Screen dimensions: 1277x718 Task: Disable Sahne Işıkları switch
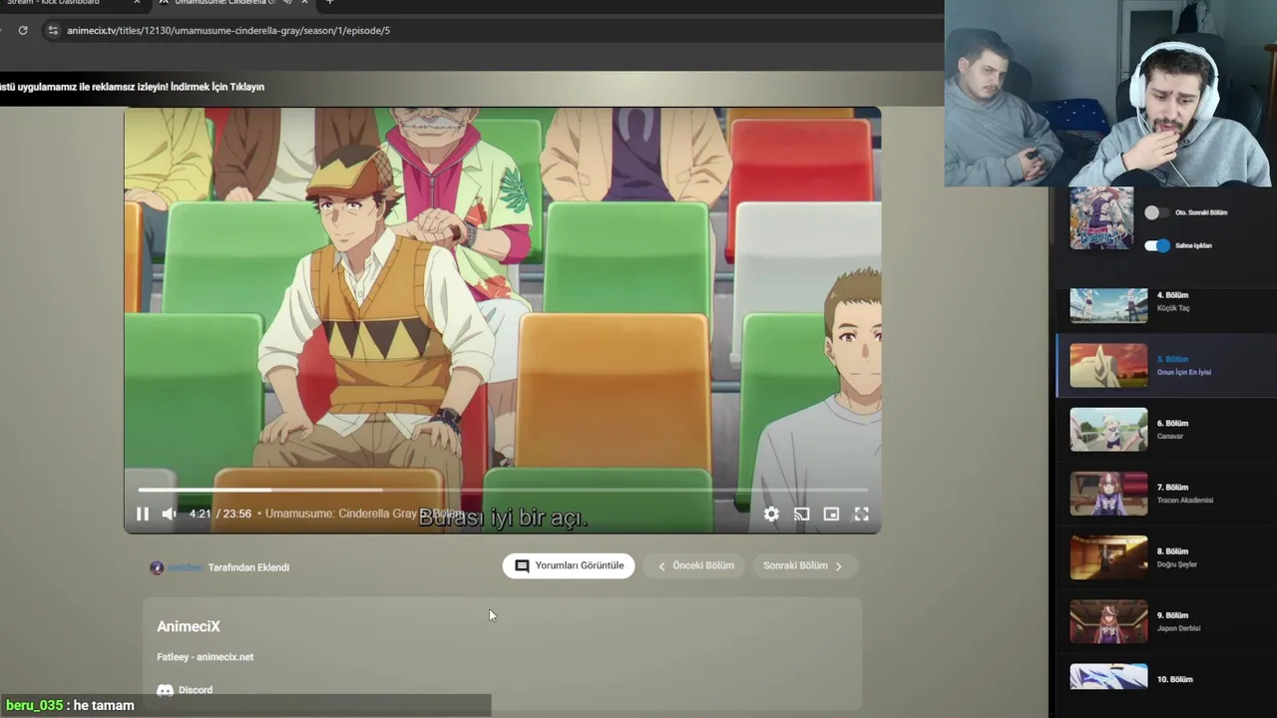coord(1157,245)
